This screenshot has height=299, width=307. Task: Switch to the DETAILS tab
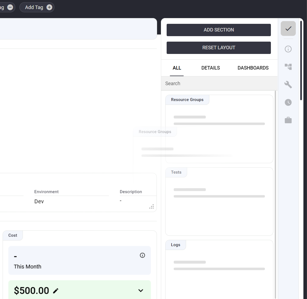(x=210, y=68)
